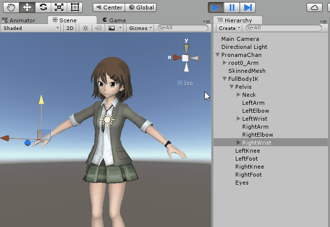
Task: Select the Hand tool
Action: (x=11, y=7)
